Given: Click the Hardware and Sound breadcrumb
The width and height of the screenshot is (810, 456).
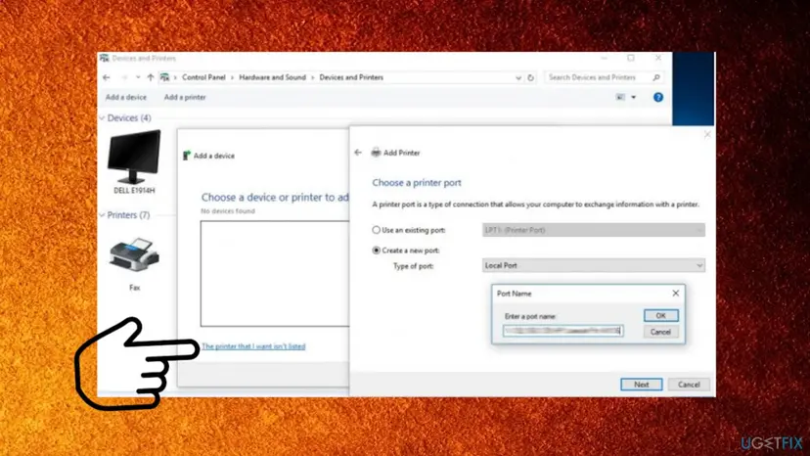Looking at the screenshot, I should coord(272,77).
